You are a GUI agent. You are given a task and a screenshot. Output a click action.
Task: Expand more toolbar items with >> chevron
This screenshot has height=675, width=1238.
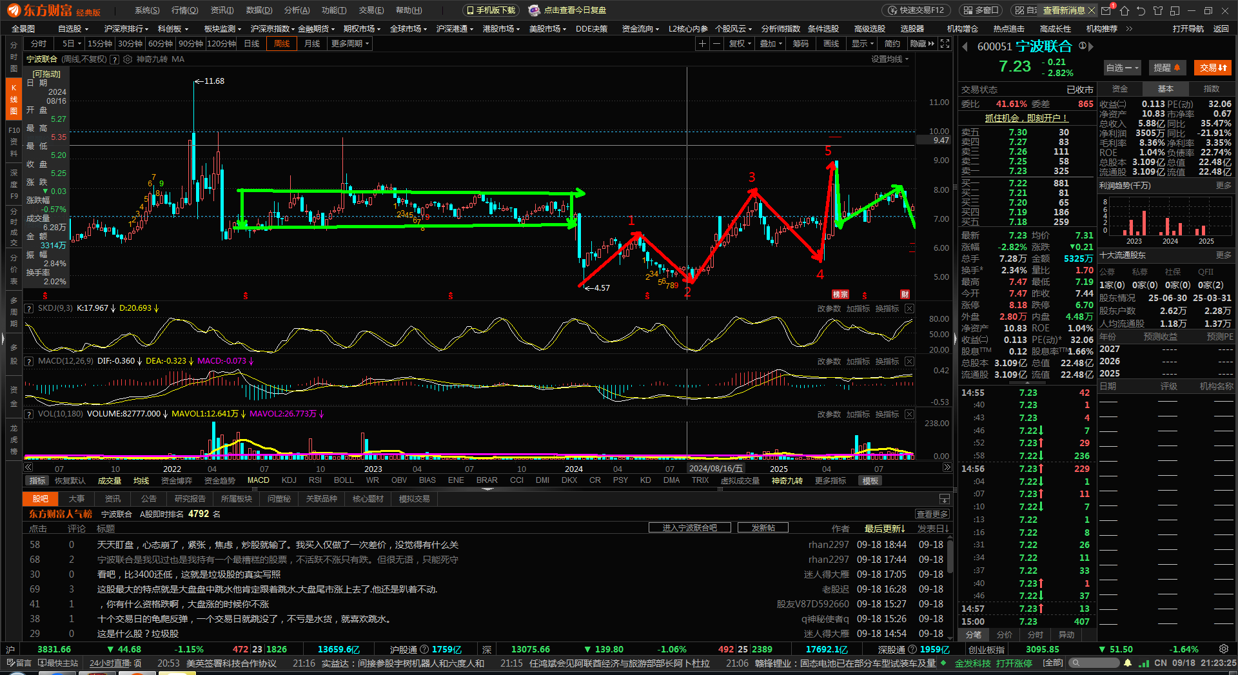[1129, 29]
